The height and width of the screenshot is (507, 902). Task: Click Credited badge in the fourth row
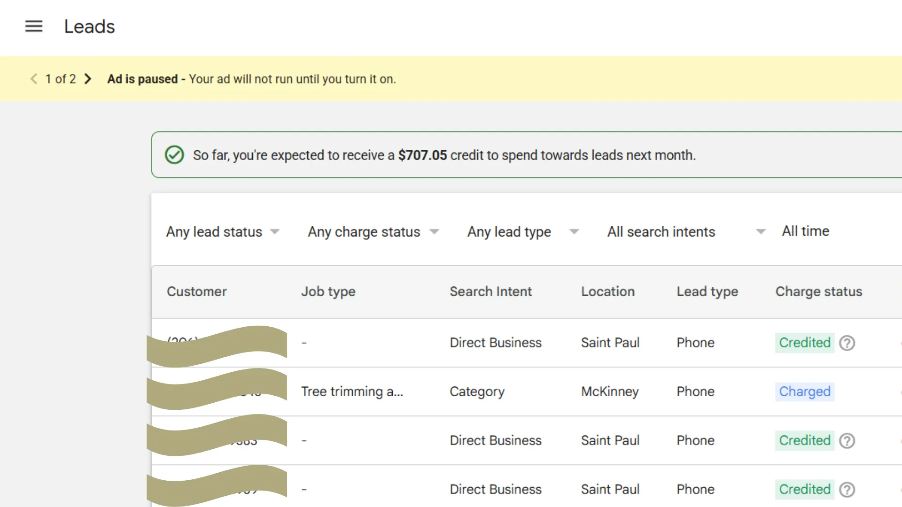[x=805, y=489]
